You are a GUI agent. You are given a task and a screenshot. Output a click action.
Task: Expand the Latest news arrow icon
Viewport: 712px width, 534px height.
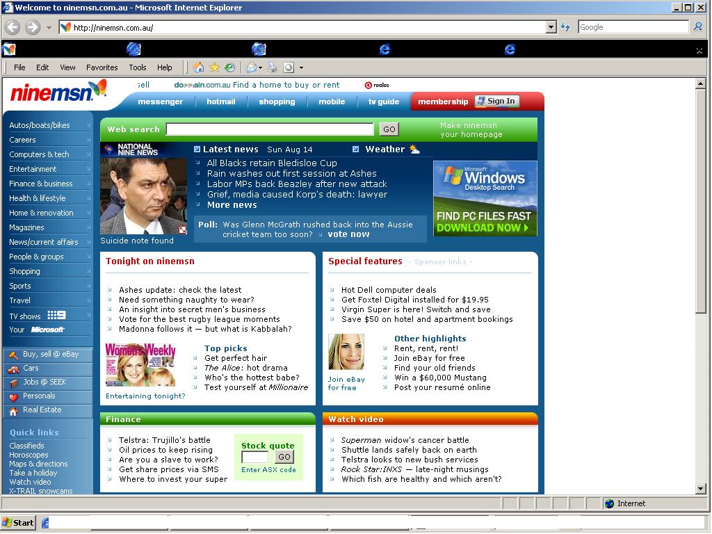click(197, 149)
